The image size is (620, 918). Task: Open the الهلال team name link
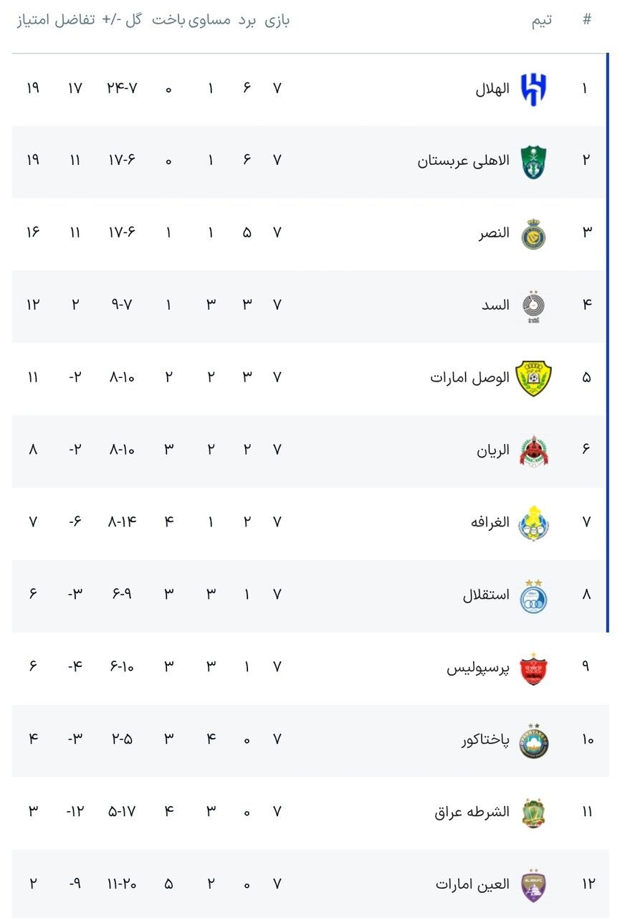click(x=492, y=90)
